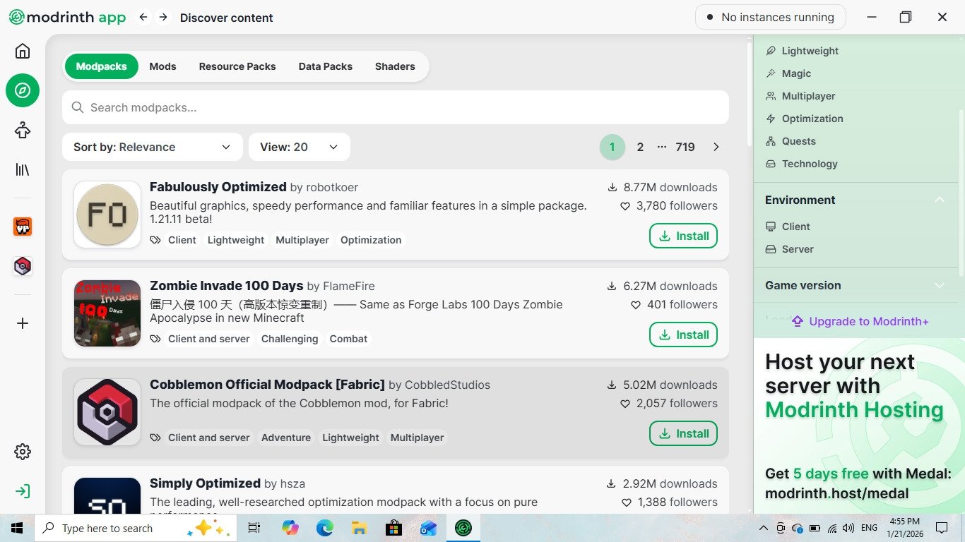Click the plus icon to create instance

pyautogui.click(x=23, y=323)
